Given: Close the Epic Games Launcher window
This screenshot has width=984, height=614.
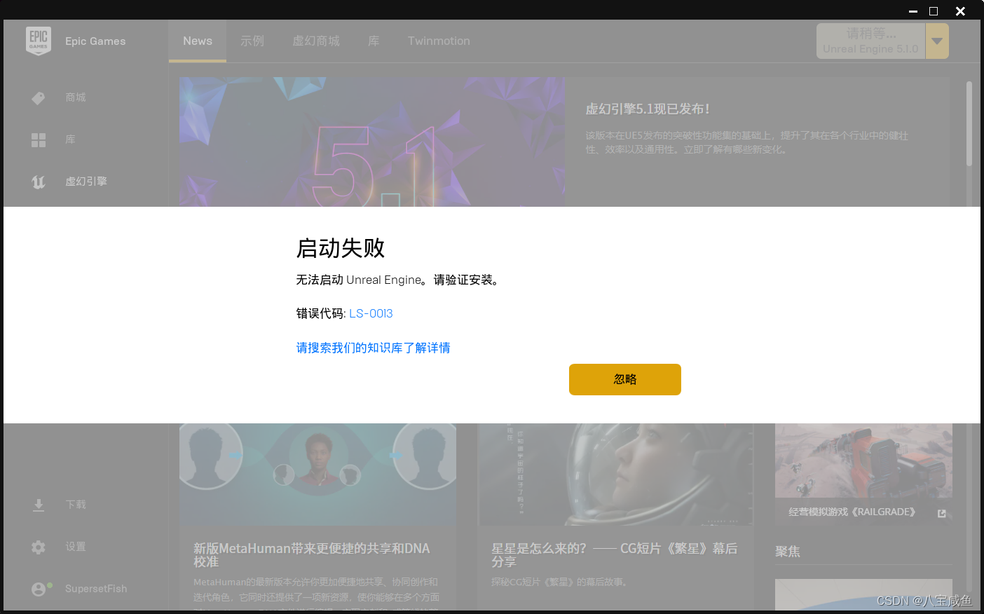Looking at the screenshot, I should (961, 11).
